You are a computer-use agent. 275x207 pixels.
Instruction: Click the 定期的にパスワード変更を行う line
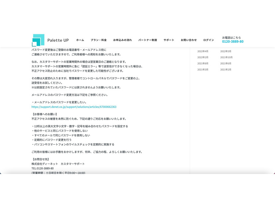point(52,140)
